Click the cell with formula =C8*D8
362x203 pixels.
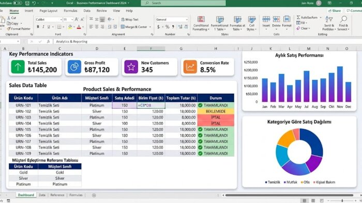[151, 105]
